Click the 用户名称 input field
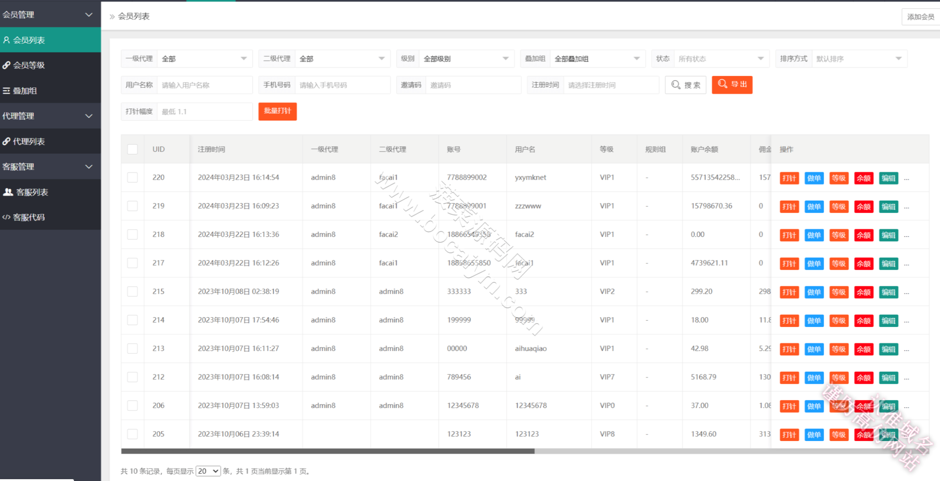This screenshot has height=481, width=940. click(205, 85)
